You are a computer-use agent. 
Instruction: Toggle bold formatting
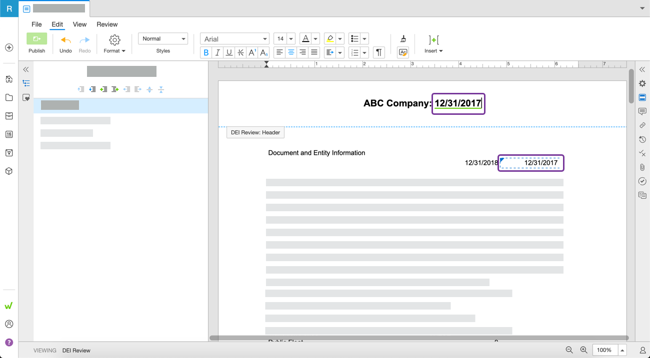(206, 52)
